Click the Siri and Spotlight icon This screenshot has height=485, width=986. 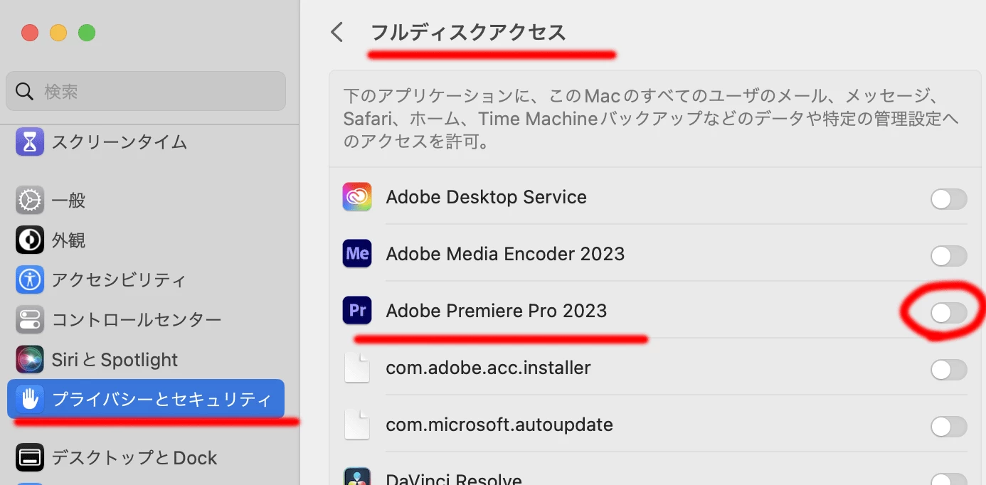[x=30, y=359]
